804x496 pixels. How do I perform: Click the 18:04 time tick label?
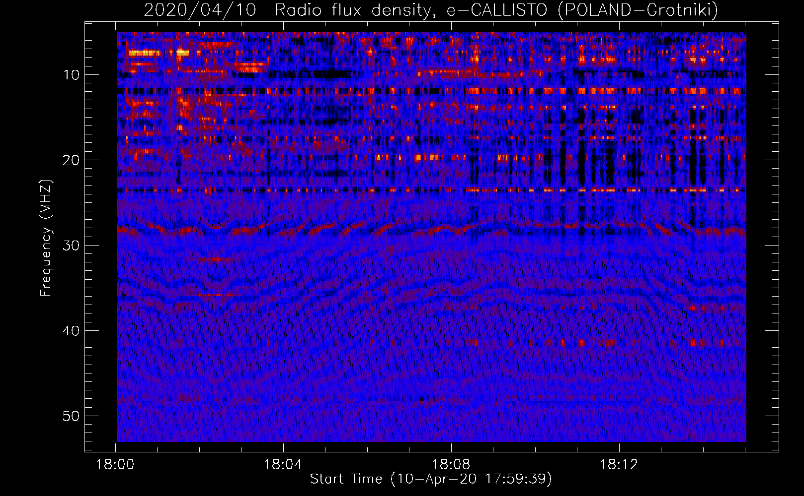pyautogui.click(x=283, y=465)
